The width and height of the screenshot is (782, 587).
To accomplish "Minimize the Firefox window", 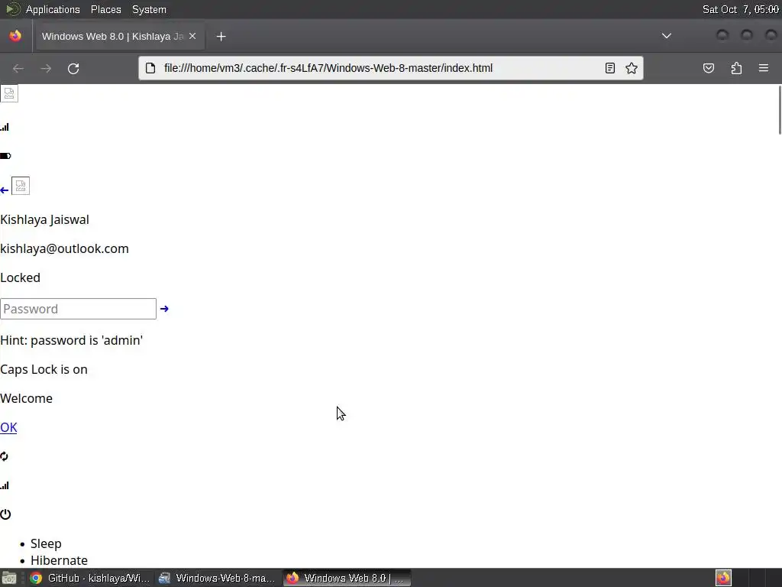I will [x=722, y=35].
